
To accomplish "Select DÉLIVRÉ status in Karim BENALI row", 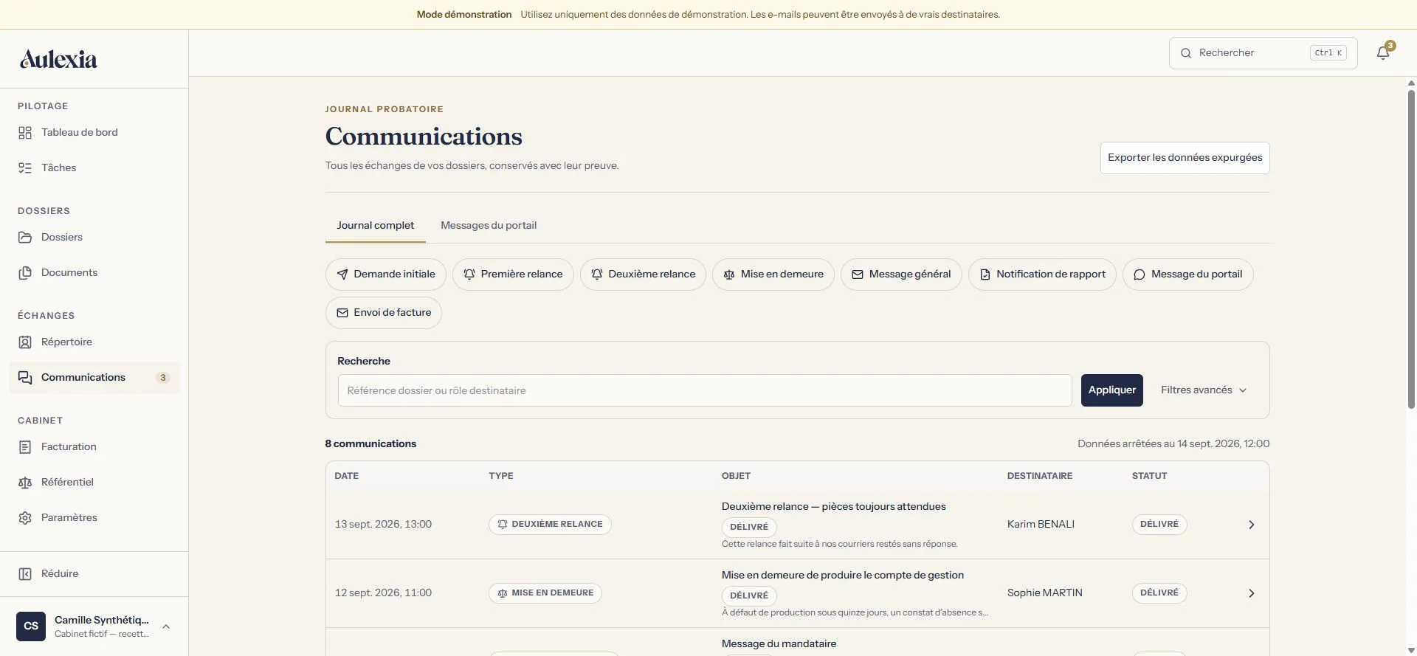I will tap(1159, 525).
